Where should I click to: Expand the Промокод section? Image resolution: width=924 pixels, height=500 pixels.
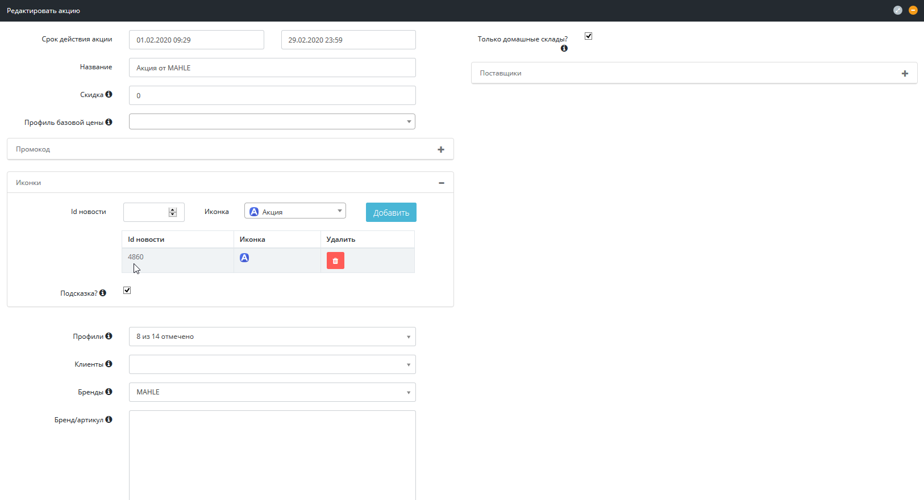(x=441, y=149)
